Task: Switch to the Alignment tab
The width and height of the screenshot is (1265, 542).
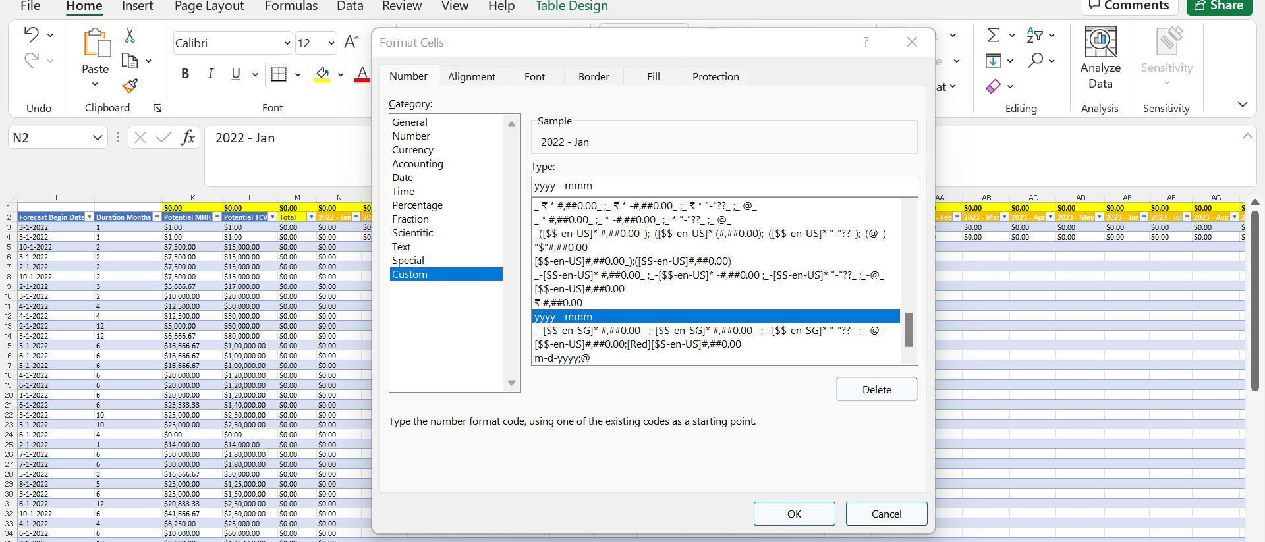Action: click(x=472, y=76)
